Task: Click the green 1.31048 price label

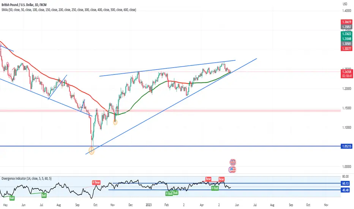Action: pyautogui.click(x=346, y=39)
